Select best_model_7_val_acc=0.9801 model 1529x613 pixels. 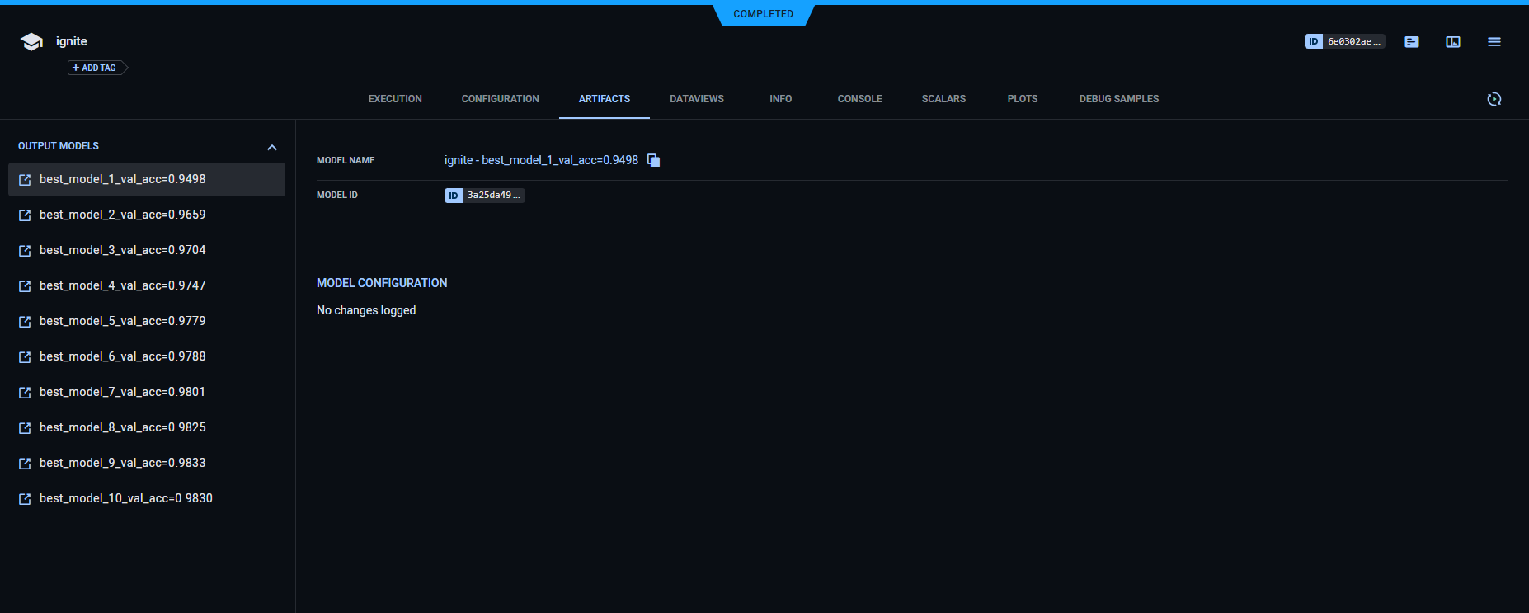click(x=122, y=392)
